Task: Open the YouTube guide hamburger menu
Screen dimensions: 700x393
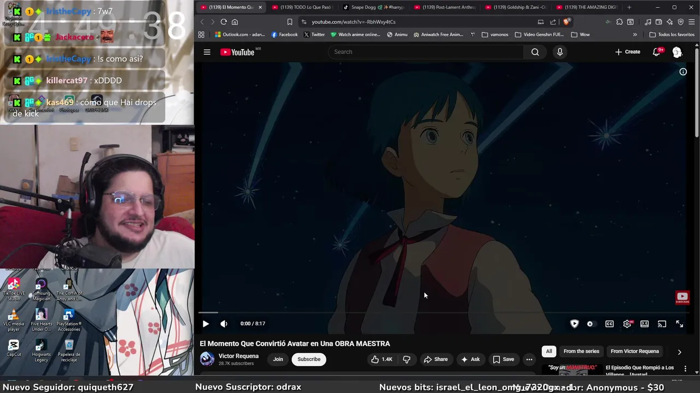Action: [x=207, y=52]
